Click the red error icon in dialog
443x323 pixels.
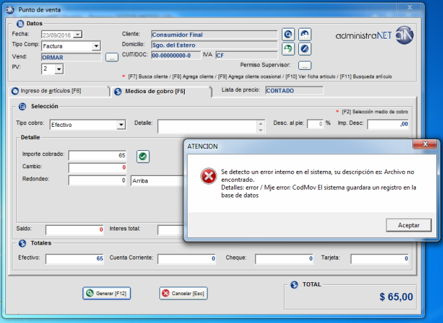208,176
